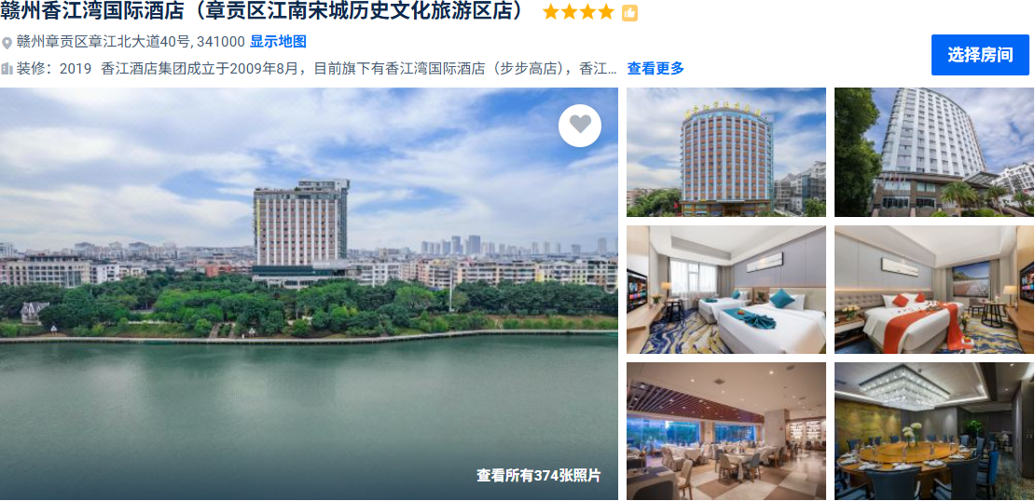
Task: Toggle the heart favorite icon on main photo
Action: tap(580, 125)
